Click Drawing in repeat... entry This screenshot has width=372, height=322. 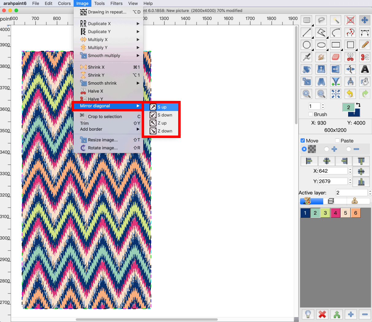coord(108,12)
